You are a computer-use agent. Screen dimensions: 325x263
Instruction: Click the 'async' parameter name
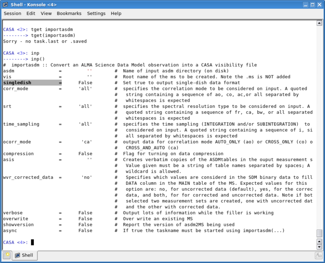point(10,231)
